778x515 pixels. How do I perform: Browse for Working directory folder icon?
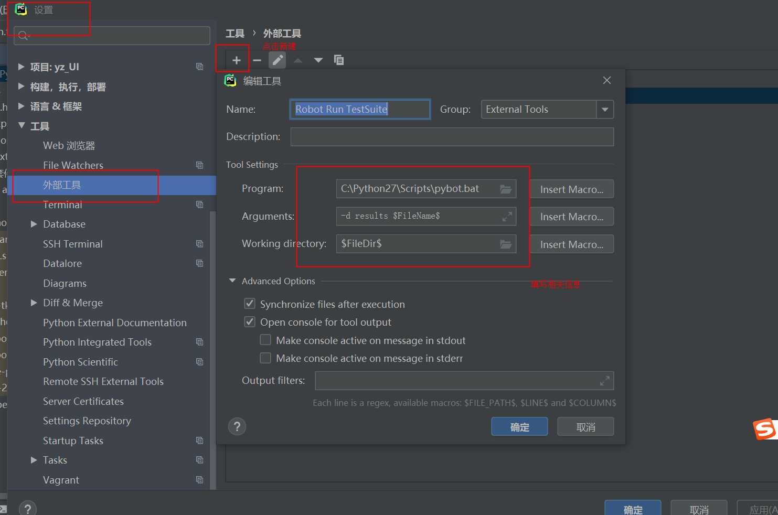(506, 244)
